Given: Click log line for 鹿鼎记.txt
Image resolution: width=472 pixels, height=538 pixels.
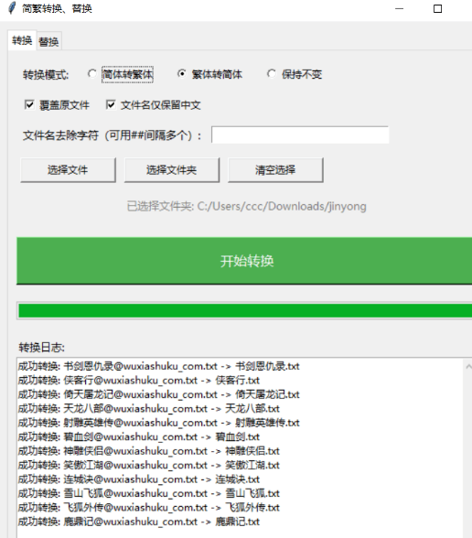Looking at the screenshot, I should click(139, 522).
